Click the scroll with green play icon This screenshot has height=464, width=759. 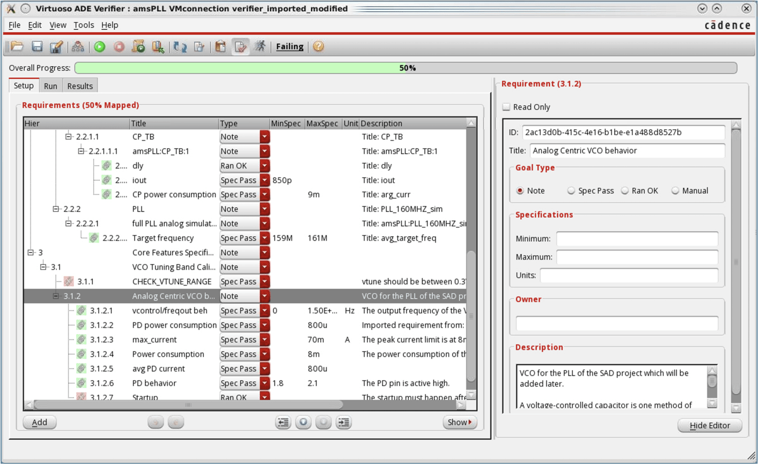(138, 47)
